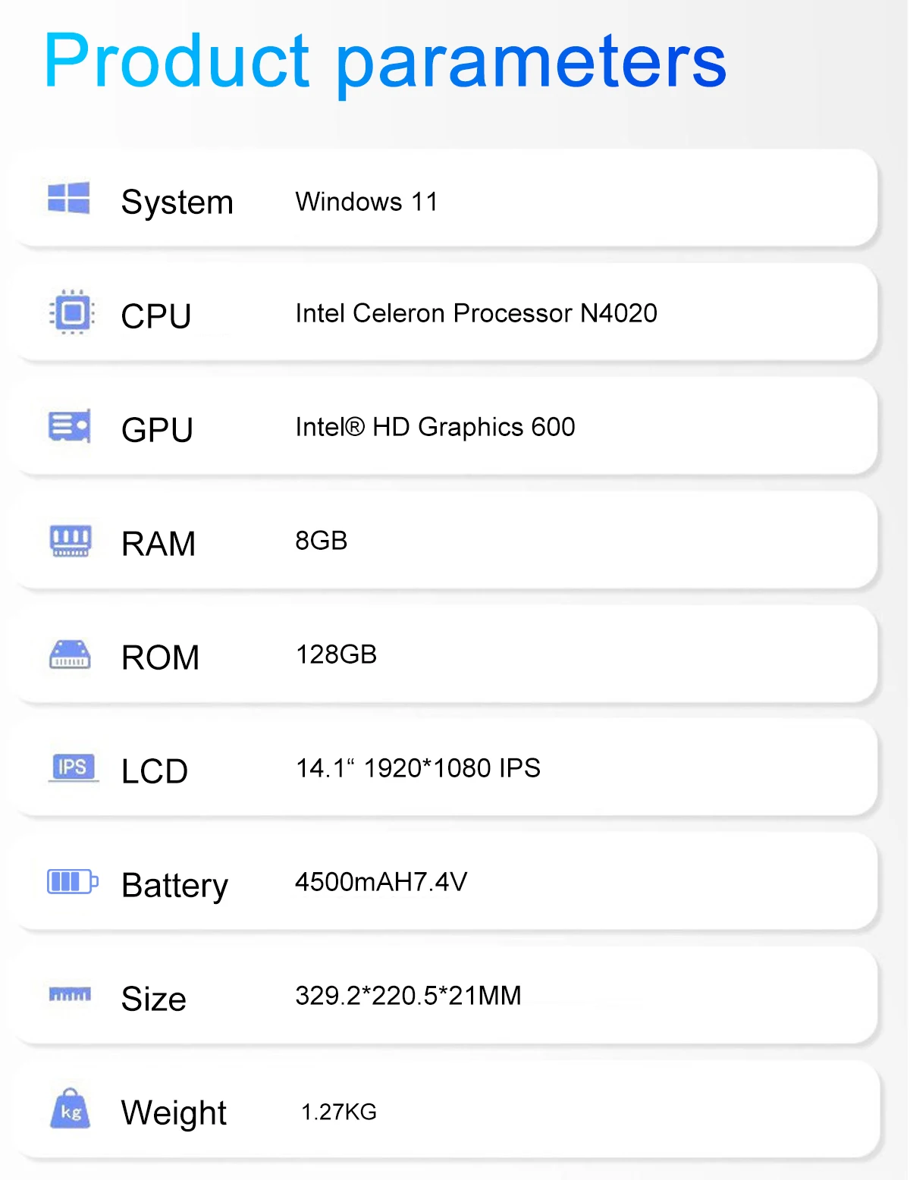
Task: Click the 'System' label
Action: (177, 202)
